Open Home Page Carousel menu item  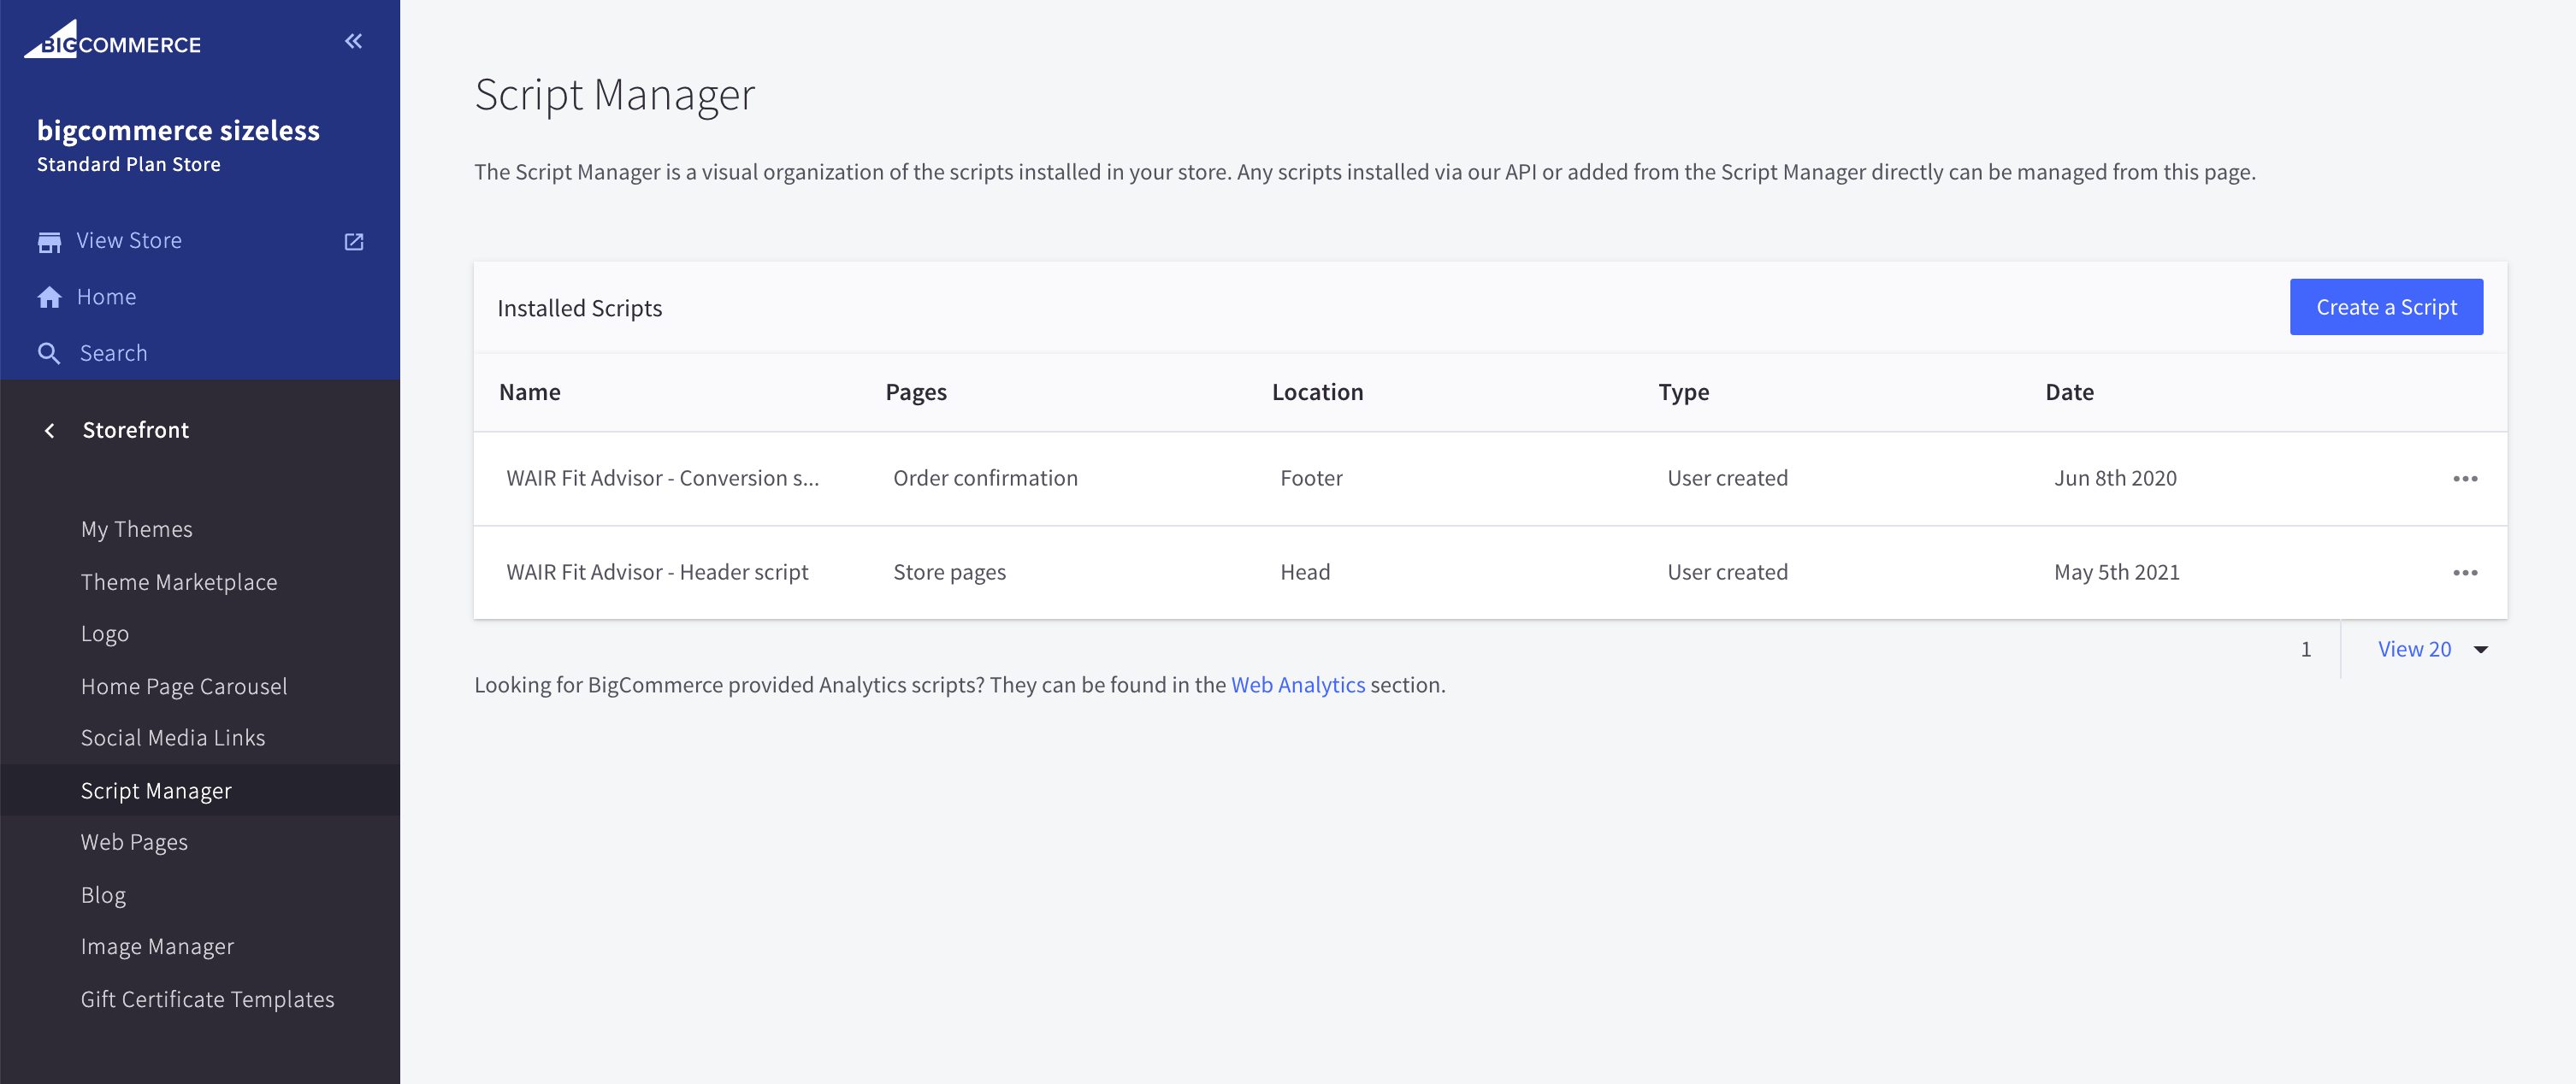(184, 686)
